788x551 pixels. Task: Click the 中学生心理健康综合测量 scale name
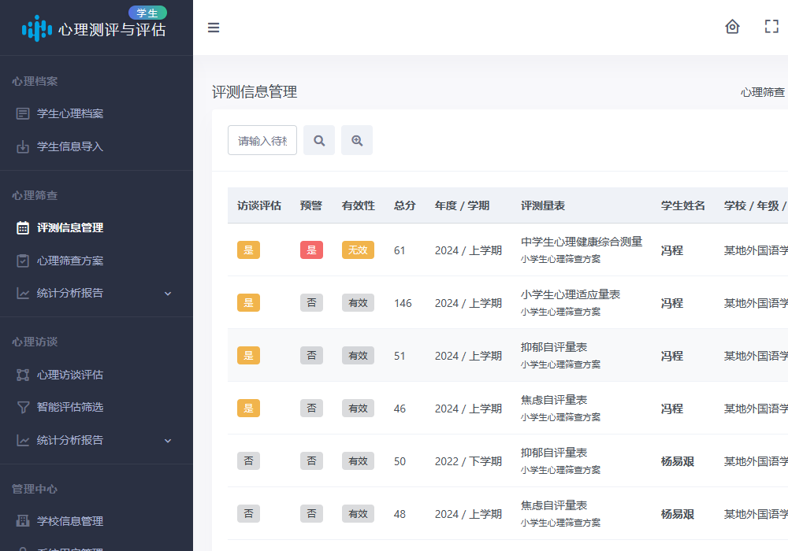(582, 242)
